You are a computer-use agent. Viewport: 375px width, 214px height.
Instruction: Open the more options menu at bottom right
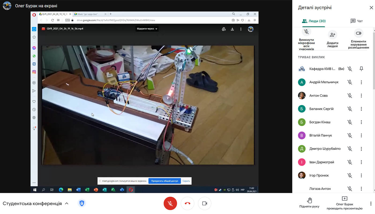(371, 204)
